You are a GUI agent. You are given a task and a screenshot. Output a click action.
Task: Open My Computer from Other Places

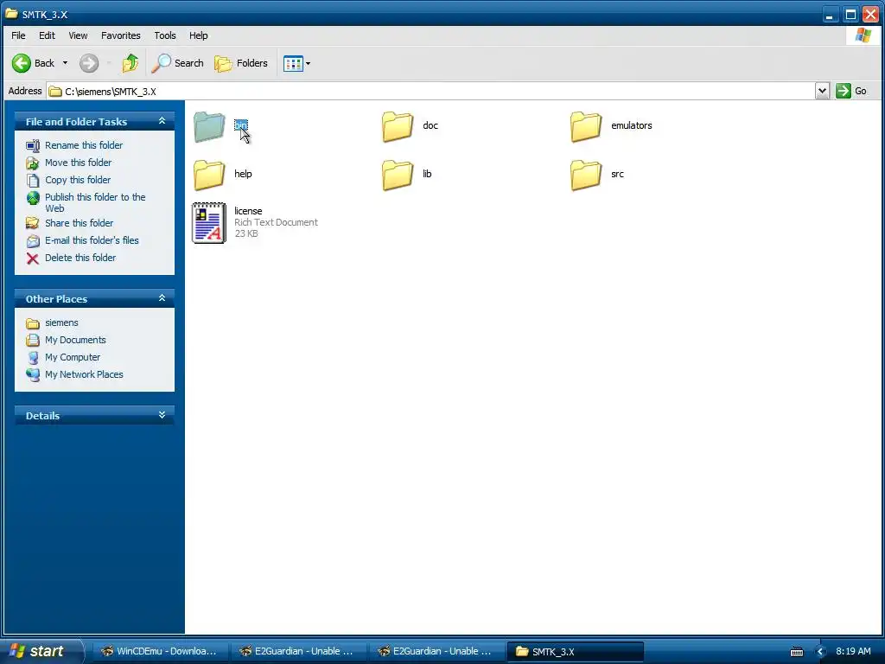73,357
